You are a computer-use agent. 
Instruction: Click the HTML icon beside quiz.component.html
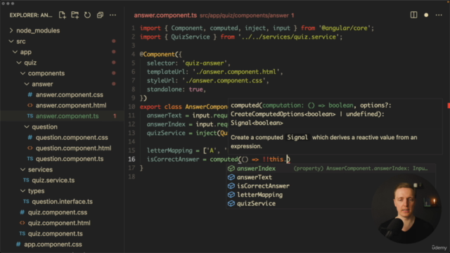(x=22, y=223)
